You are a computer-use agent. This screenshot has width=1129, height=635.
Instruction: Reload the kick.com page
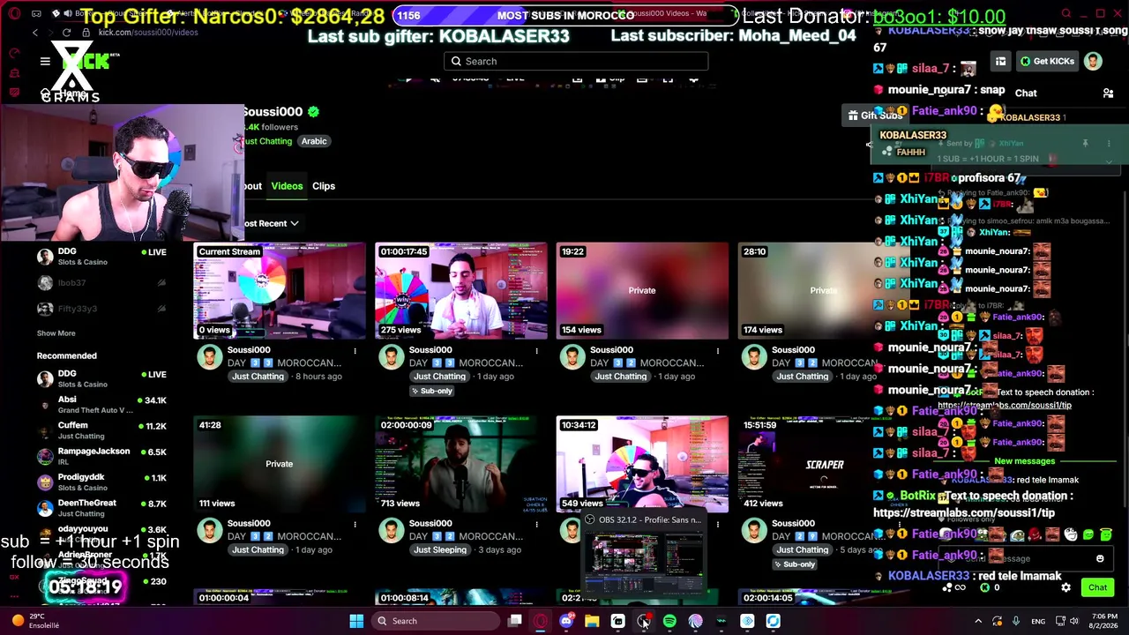click(66, 33)
